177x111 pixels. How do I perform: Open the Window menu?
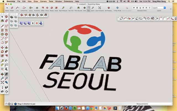coord(58,1)
